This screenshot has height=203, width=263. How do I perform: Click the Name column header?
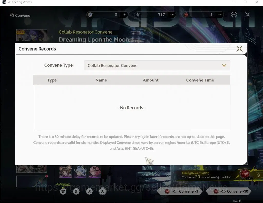pos(101,80)
